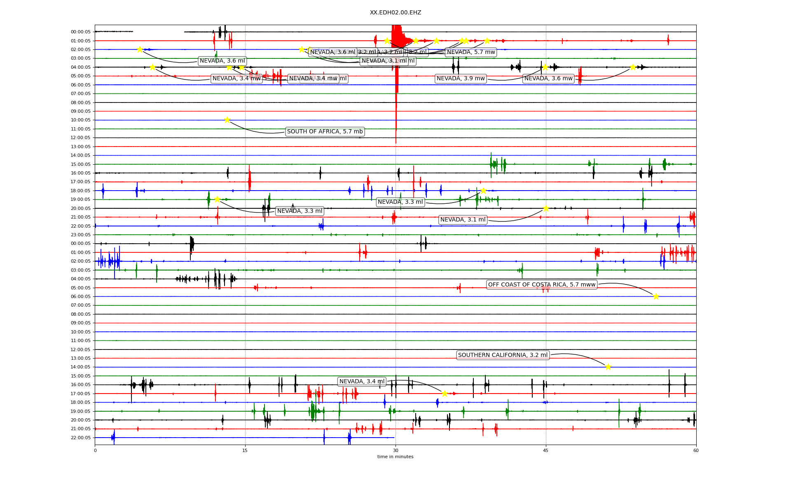Click OFF COAST OF COSTA RICA annotation box
Viewport: 791px width, 494px height.
click(x=541, y=284)
